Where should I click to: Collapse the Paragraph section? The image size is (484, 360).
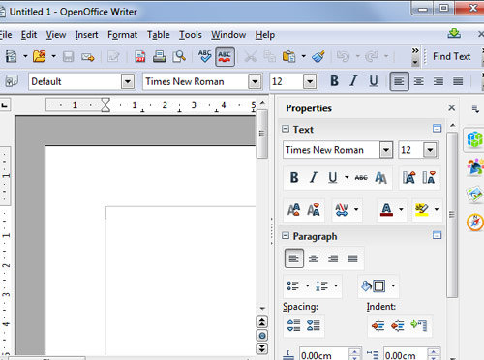coord(286,236)
